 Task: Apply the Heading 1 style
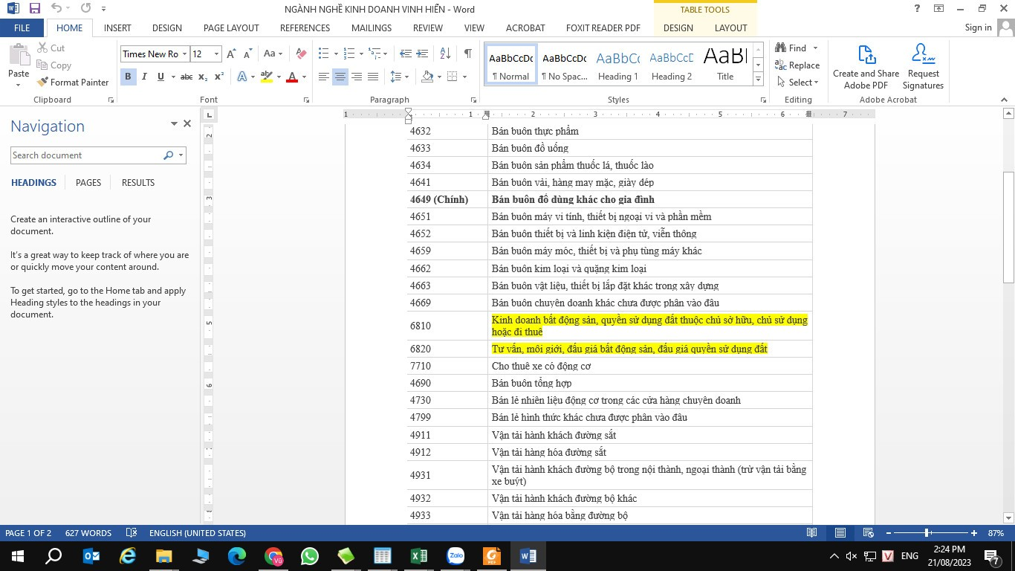click(618, 64)
